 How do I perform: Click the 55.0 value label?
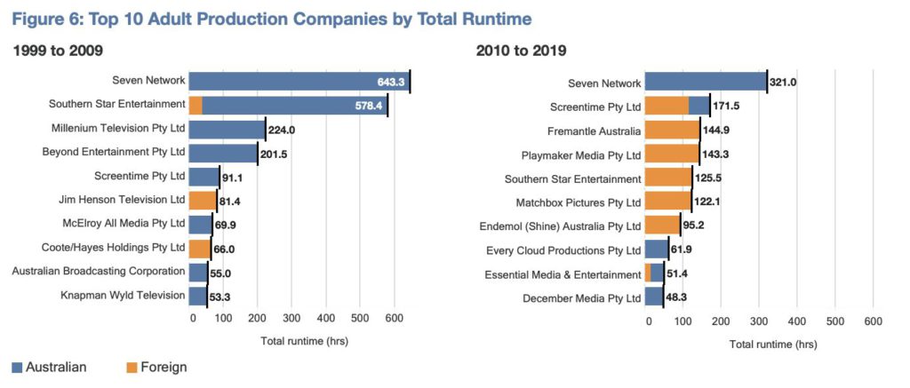220,273
